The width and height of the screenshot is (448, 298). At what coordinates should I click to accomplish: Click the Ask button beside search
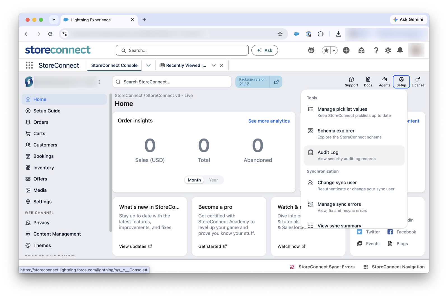click(265, 50)
